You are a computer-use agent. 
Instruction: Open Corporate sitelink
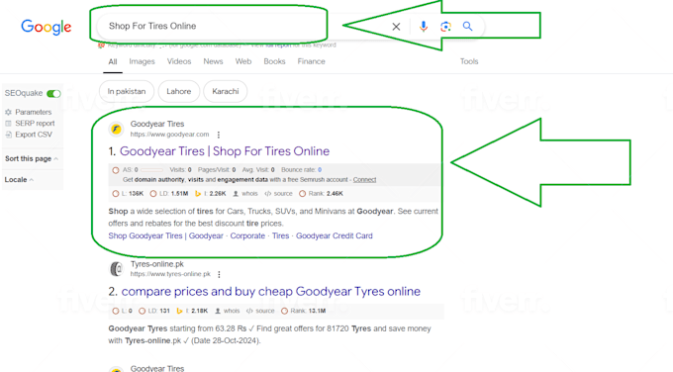click(247, 235)
